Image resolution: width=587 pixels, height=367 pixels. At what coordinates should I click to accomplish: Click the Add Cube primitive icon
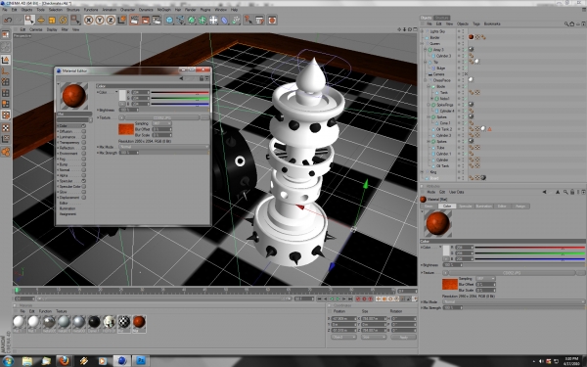point(169,20)
